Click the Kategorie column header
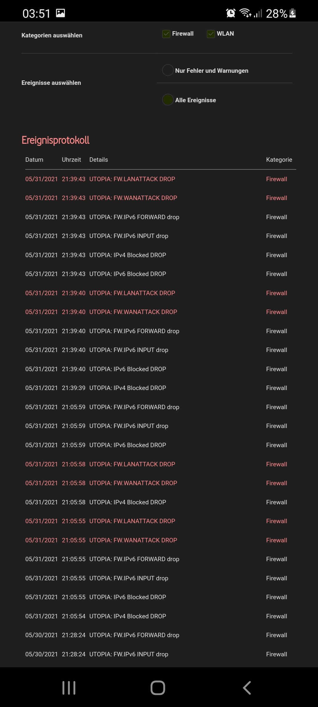This screenshot has width=318, height=707. pos(279,160)
